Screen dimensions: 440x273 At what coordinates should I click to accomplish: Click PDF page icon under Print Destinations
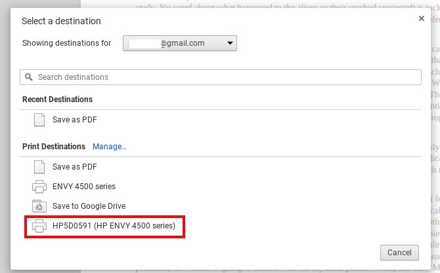[x=39, y=167]
